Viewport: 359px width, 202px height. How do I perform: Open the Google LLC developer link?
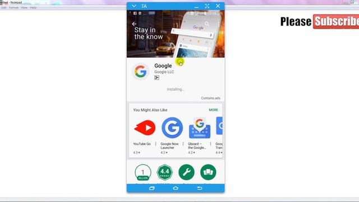[x=164, y=72]
